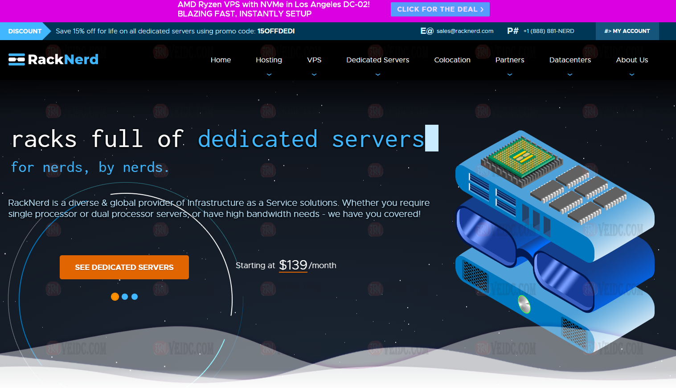Click the RackNerd logo

pos(53,59)
